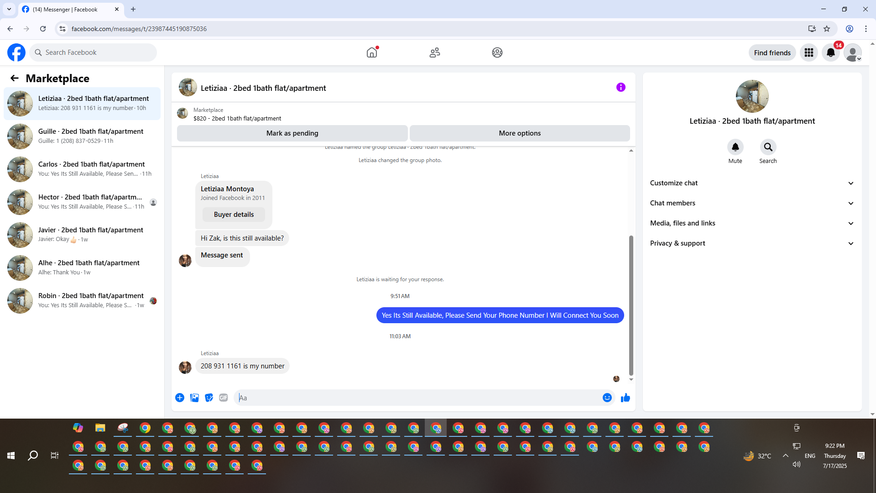Open the Carlos conversation in the list
This screenshot has width=876, height=493.
point(82,169)
